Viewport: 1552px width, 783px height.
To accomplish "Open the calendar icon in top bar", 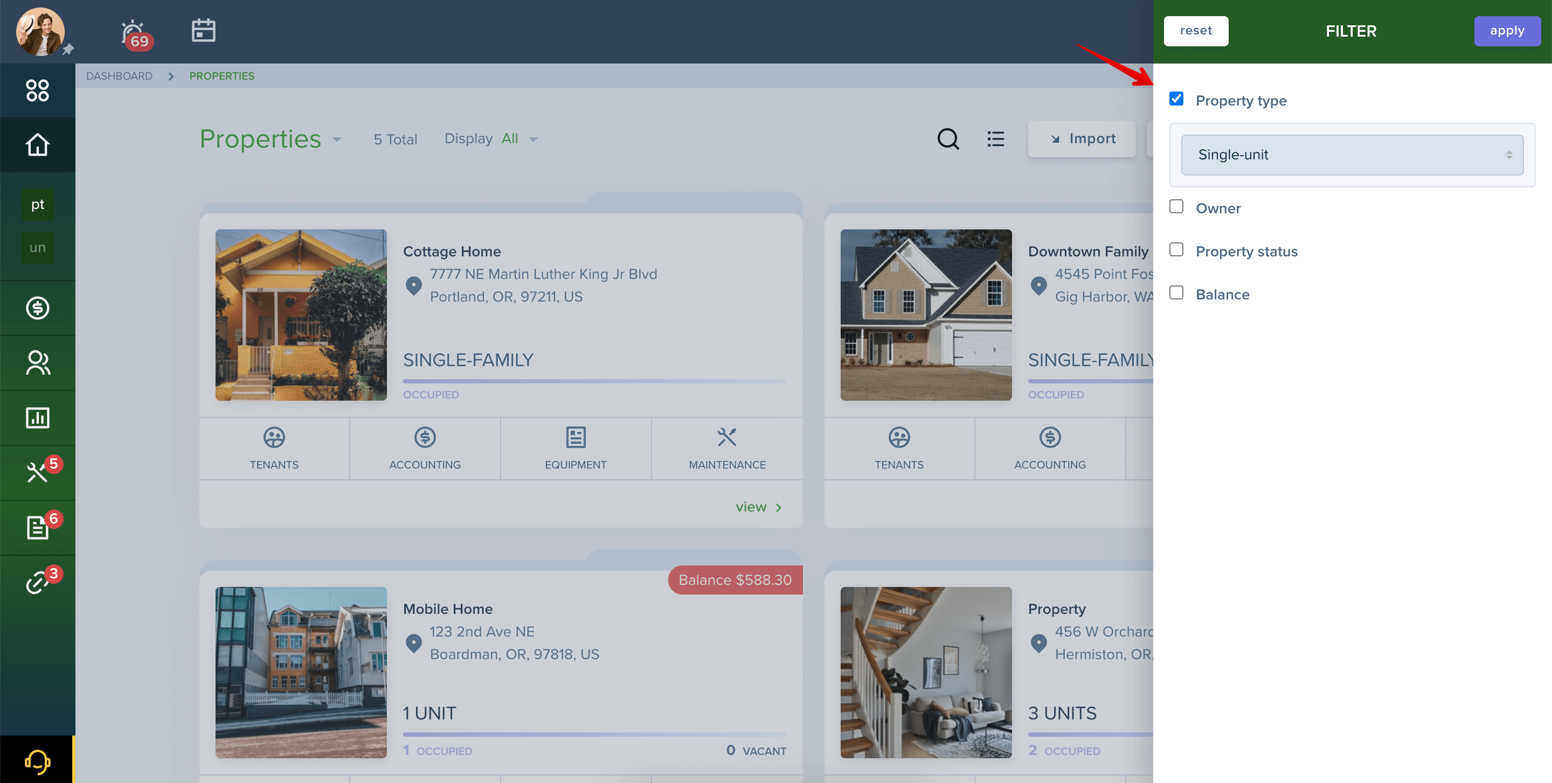I will pos(203,31).
